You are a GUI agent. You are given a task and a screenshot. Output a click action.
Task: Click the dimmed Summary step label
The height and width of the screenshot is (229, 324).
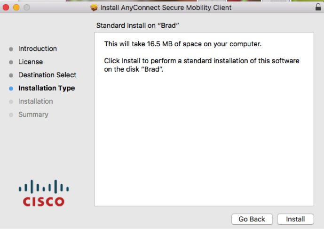point(33,114)
